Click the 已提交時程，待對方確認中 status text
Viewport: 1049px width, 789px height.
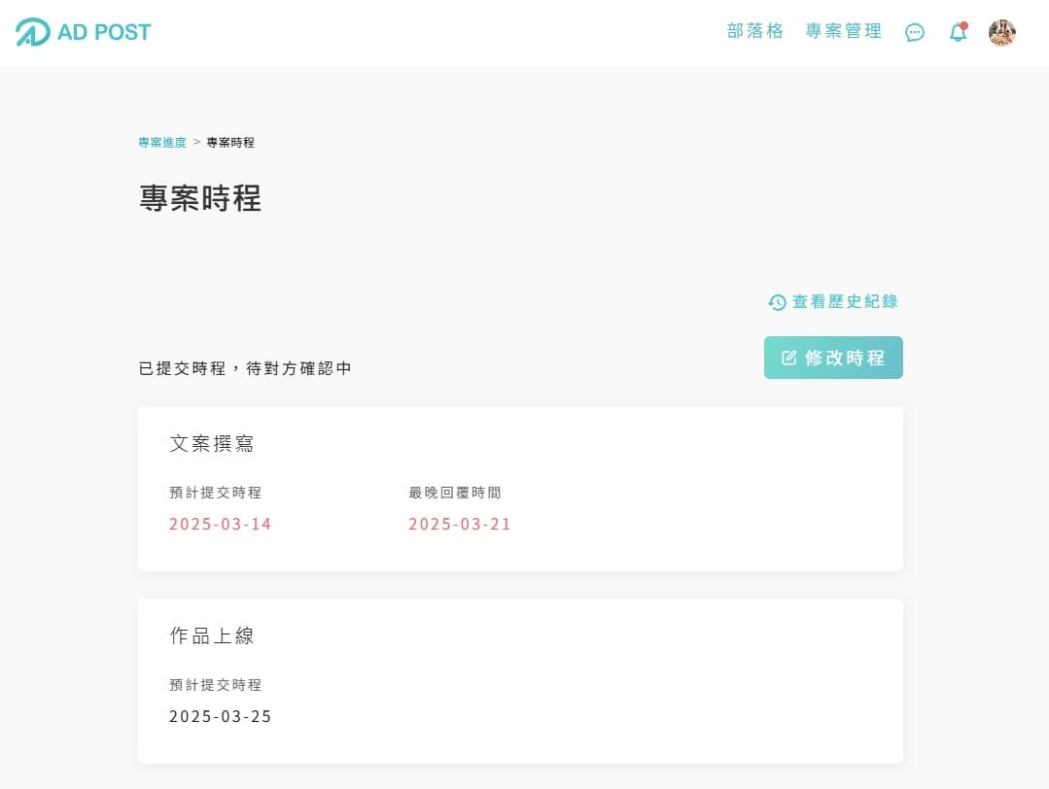(x=245, y=368)
